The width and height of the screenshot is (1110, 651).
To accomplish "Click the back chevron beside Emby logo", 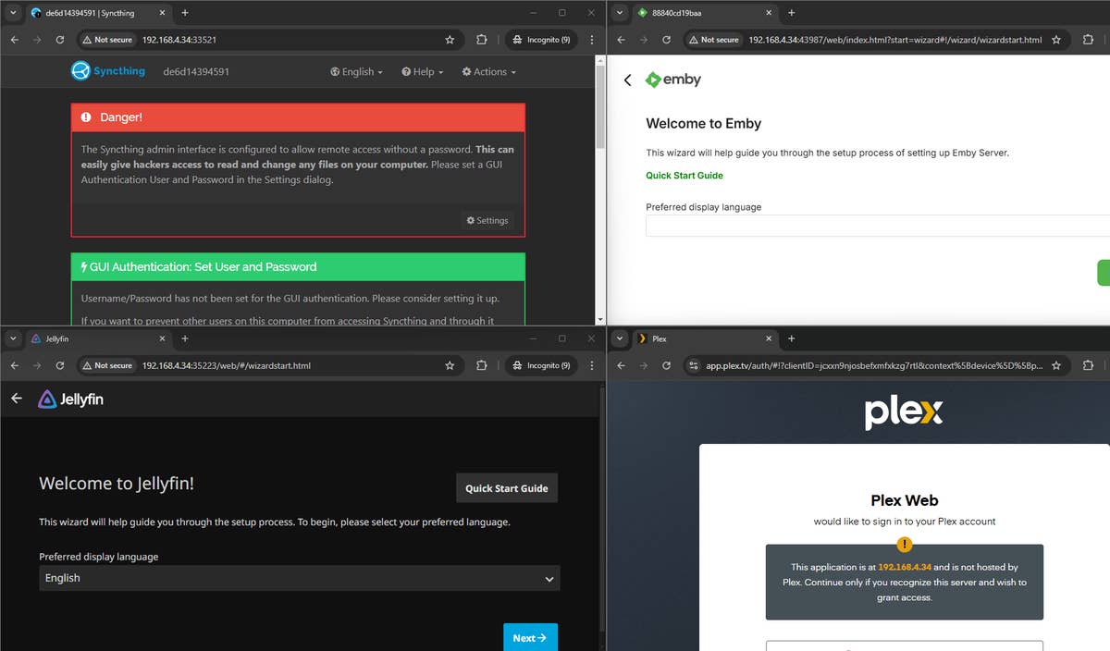I will (x=628, y=80).
